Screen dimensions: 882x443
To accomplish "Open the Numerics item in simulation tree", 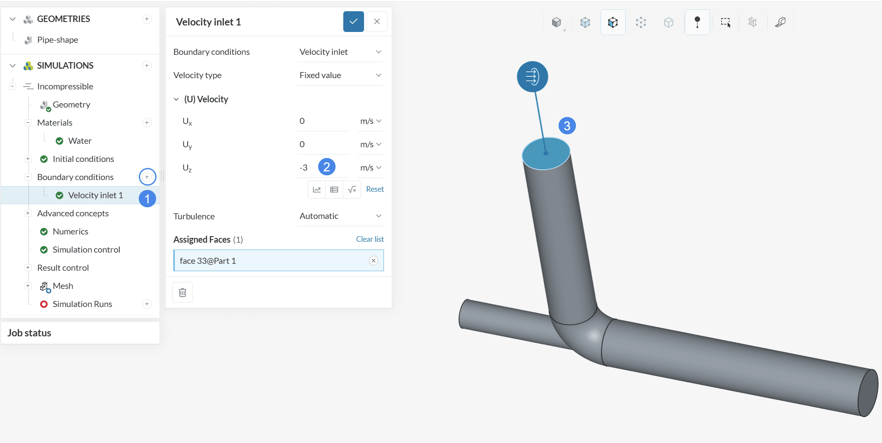I will 70,231.
